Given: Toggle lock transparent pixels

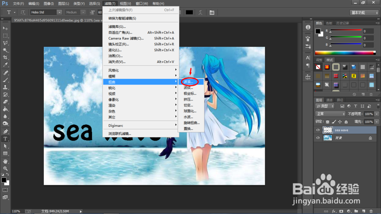Looking at the screenshot, I should click(328, 122).
